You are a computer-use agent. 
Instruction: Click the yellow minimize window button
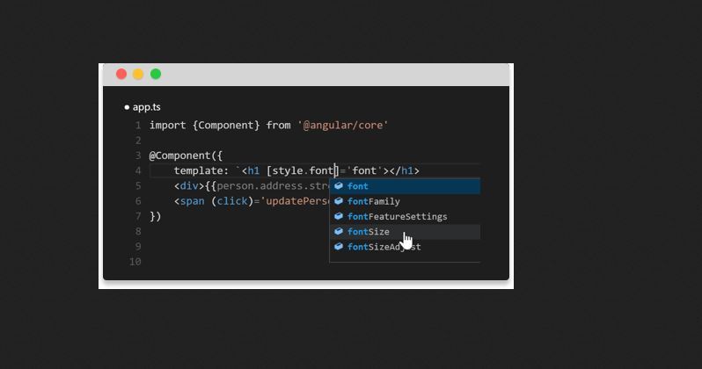[138, 75]
